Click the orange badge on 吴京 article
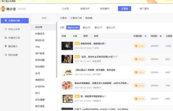Screen dimensions: 173x111 click(x=77, y=57)
